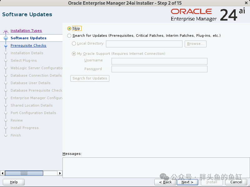
Task: Select the Skip radio button
Action: coord(69,28)
